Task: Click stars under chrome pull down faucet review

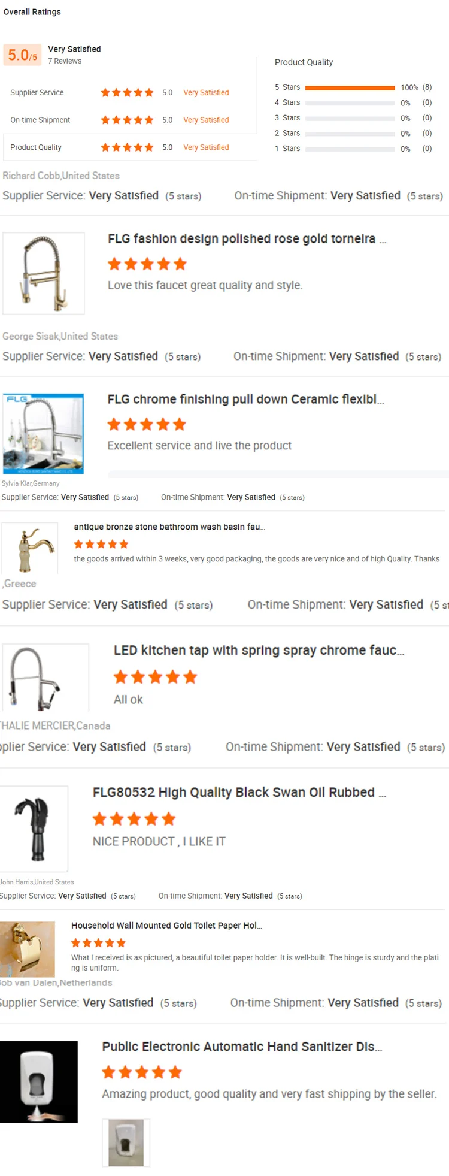Action: point(147,425)
